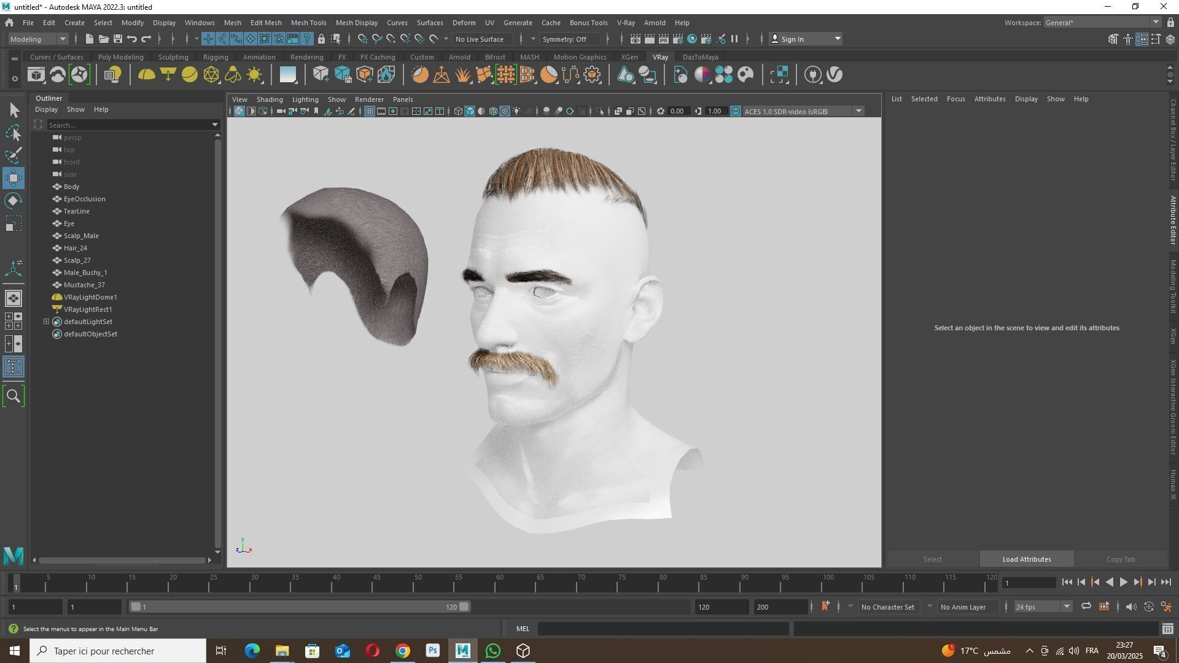Click the Redo arrow icon
Image resolution: width=1179 pixels, height=663 pixels.
[146, 39]
